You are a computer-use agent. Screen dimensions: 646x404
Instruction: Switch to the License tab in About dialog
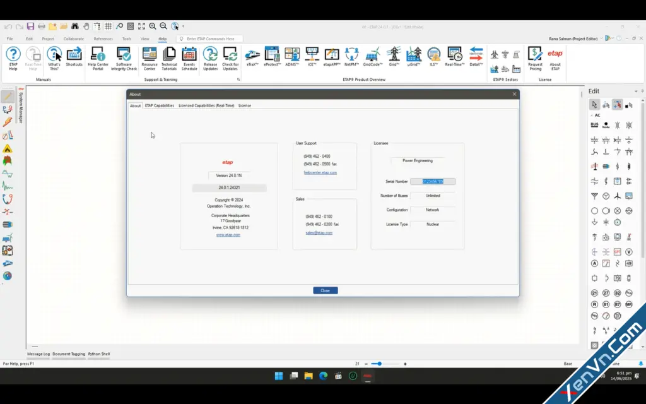(x=245, y=105)
